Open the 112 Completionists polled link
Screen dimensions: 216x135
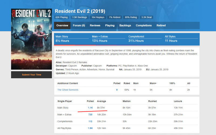tap(90, 121)
